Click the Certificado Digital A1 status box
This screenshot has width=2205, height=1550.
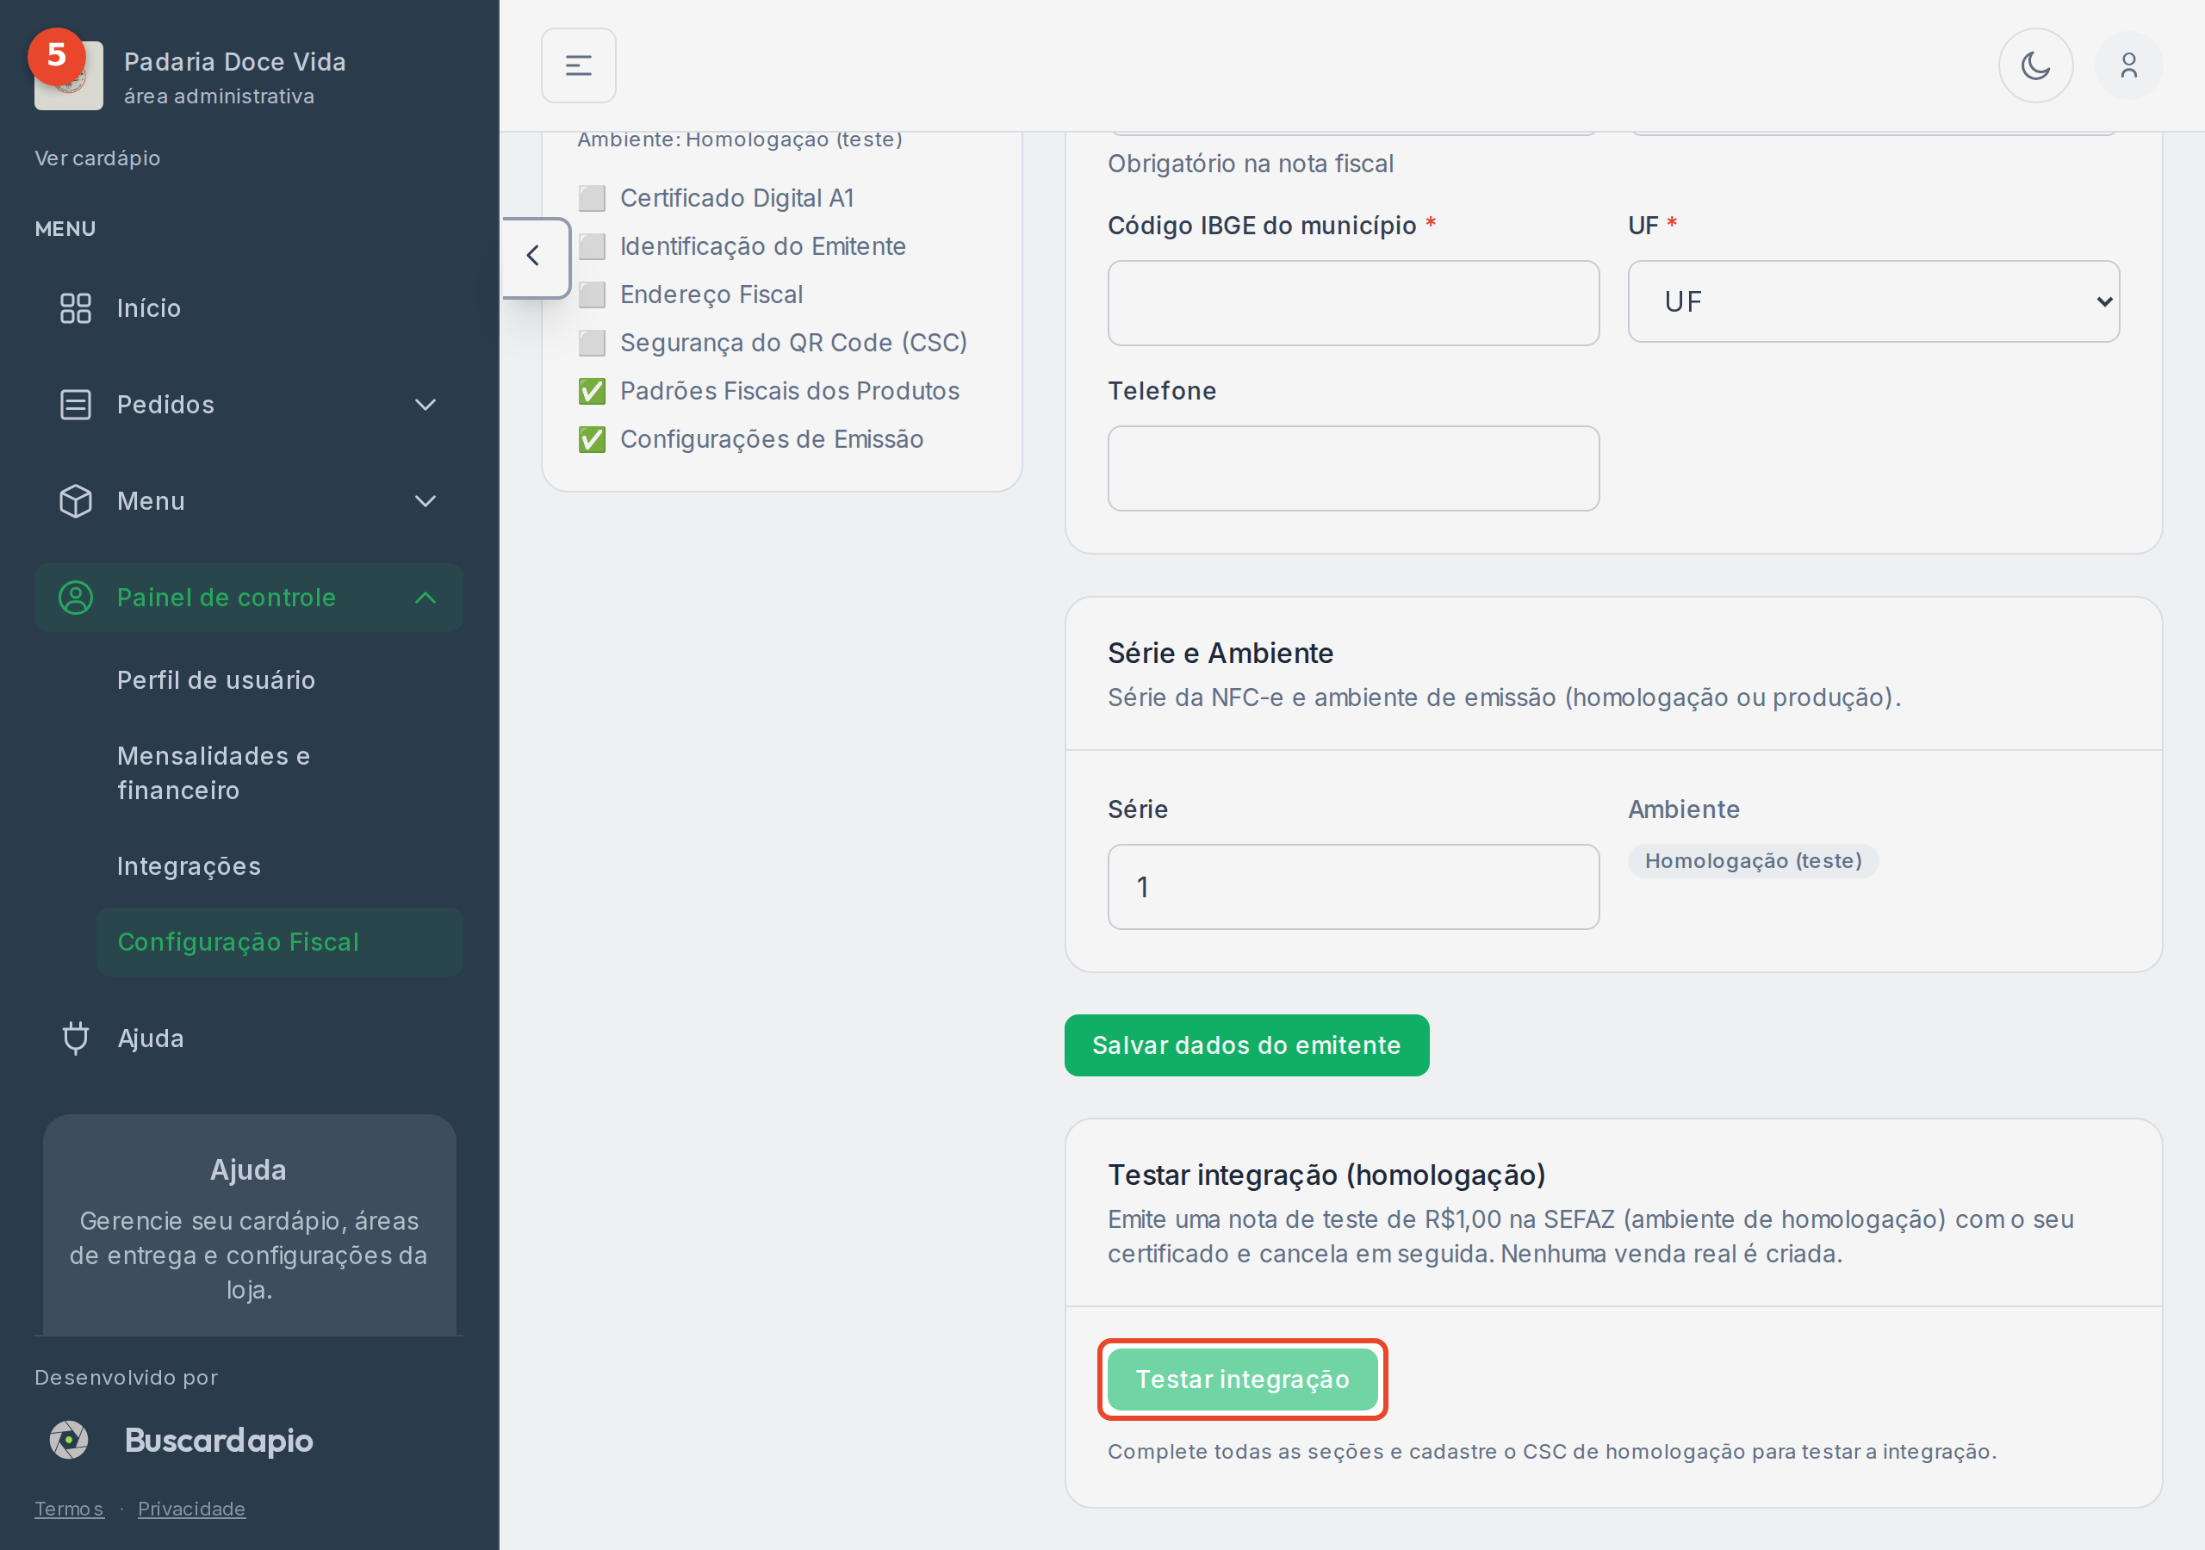[x=592, y=198]
